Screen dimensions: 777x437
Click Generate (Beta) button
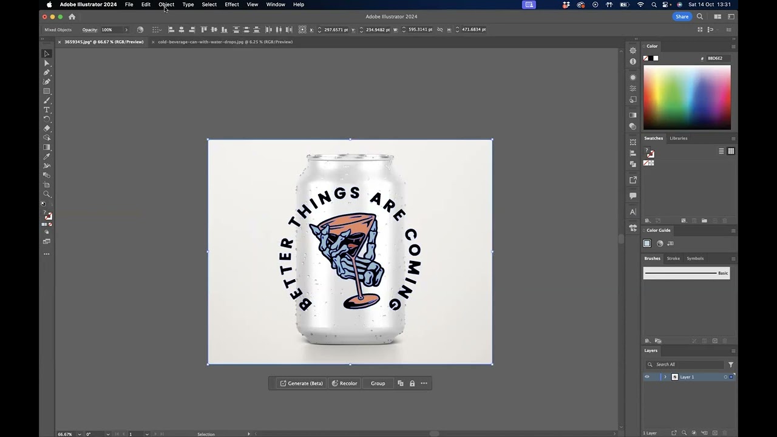click(x=301, y=383)
